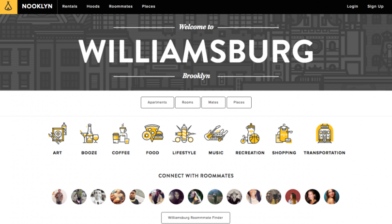392x224 pixels.
Task: Click the Apartments button
Action: pos(157,103)
